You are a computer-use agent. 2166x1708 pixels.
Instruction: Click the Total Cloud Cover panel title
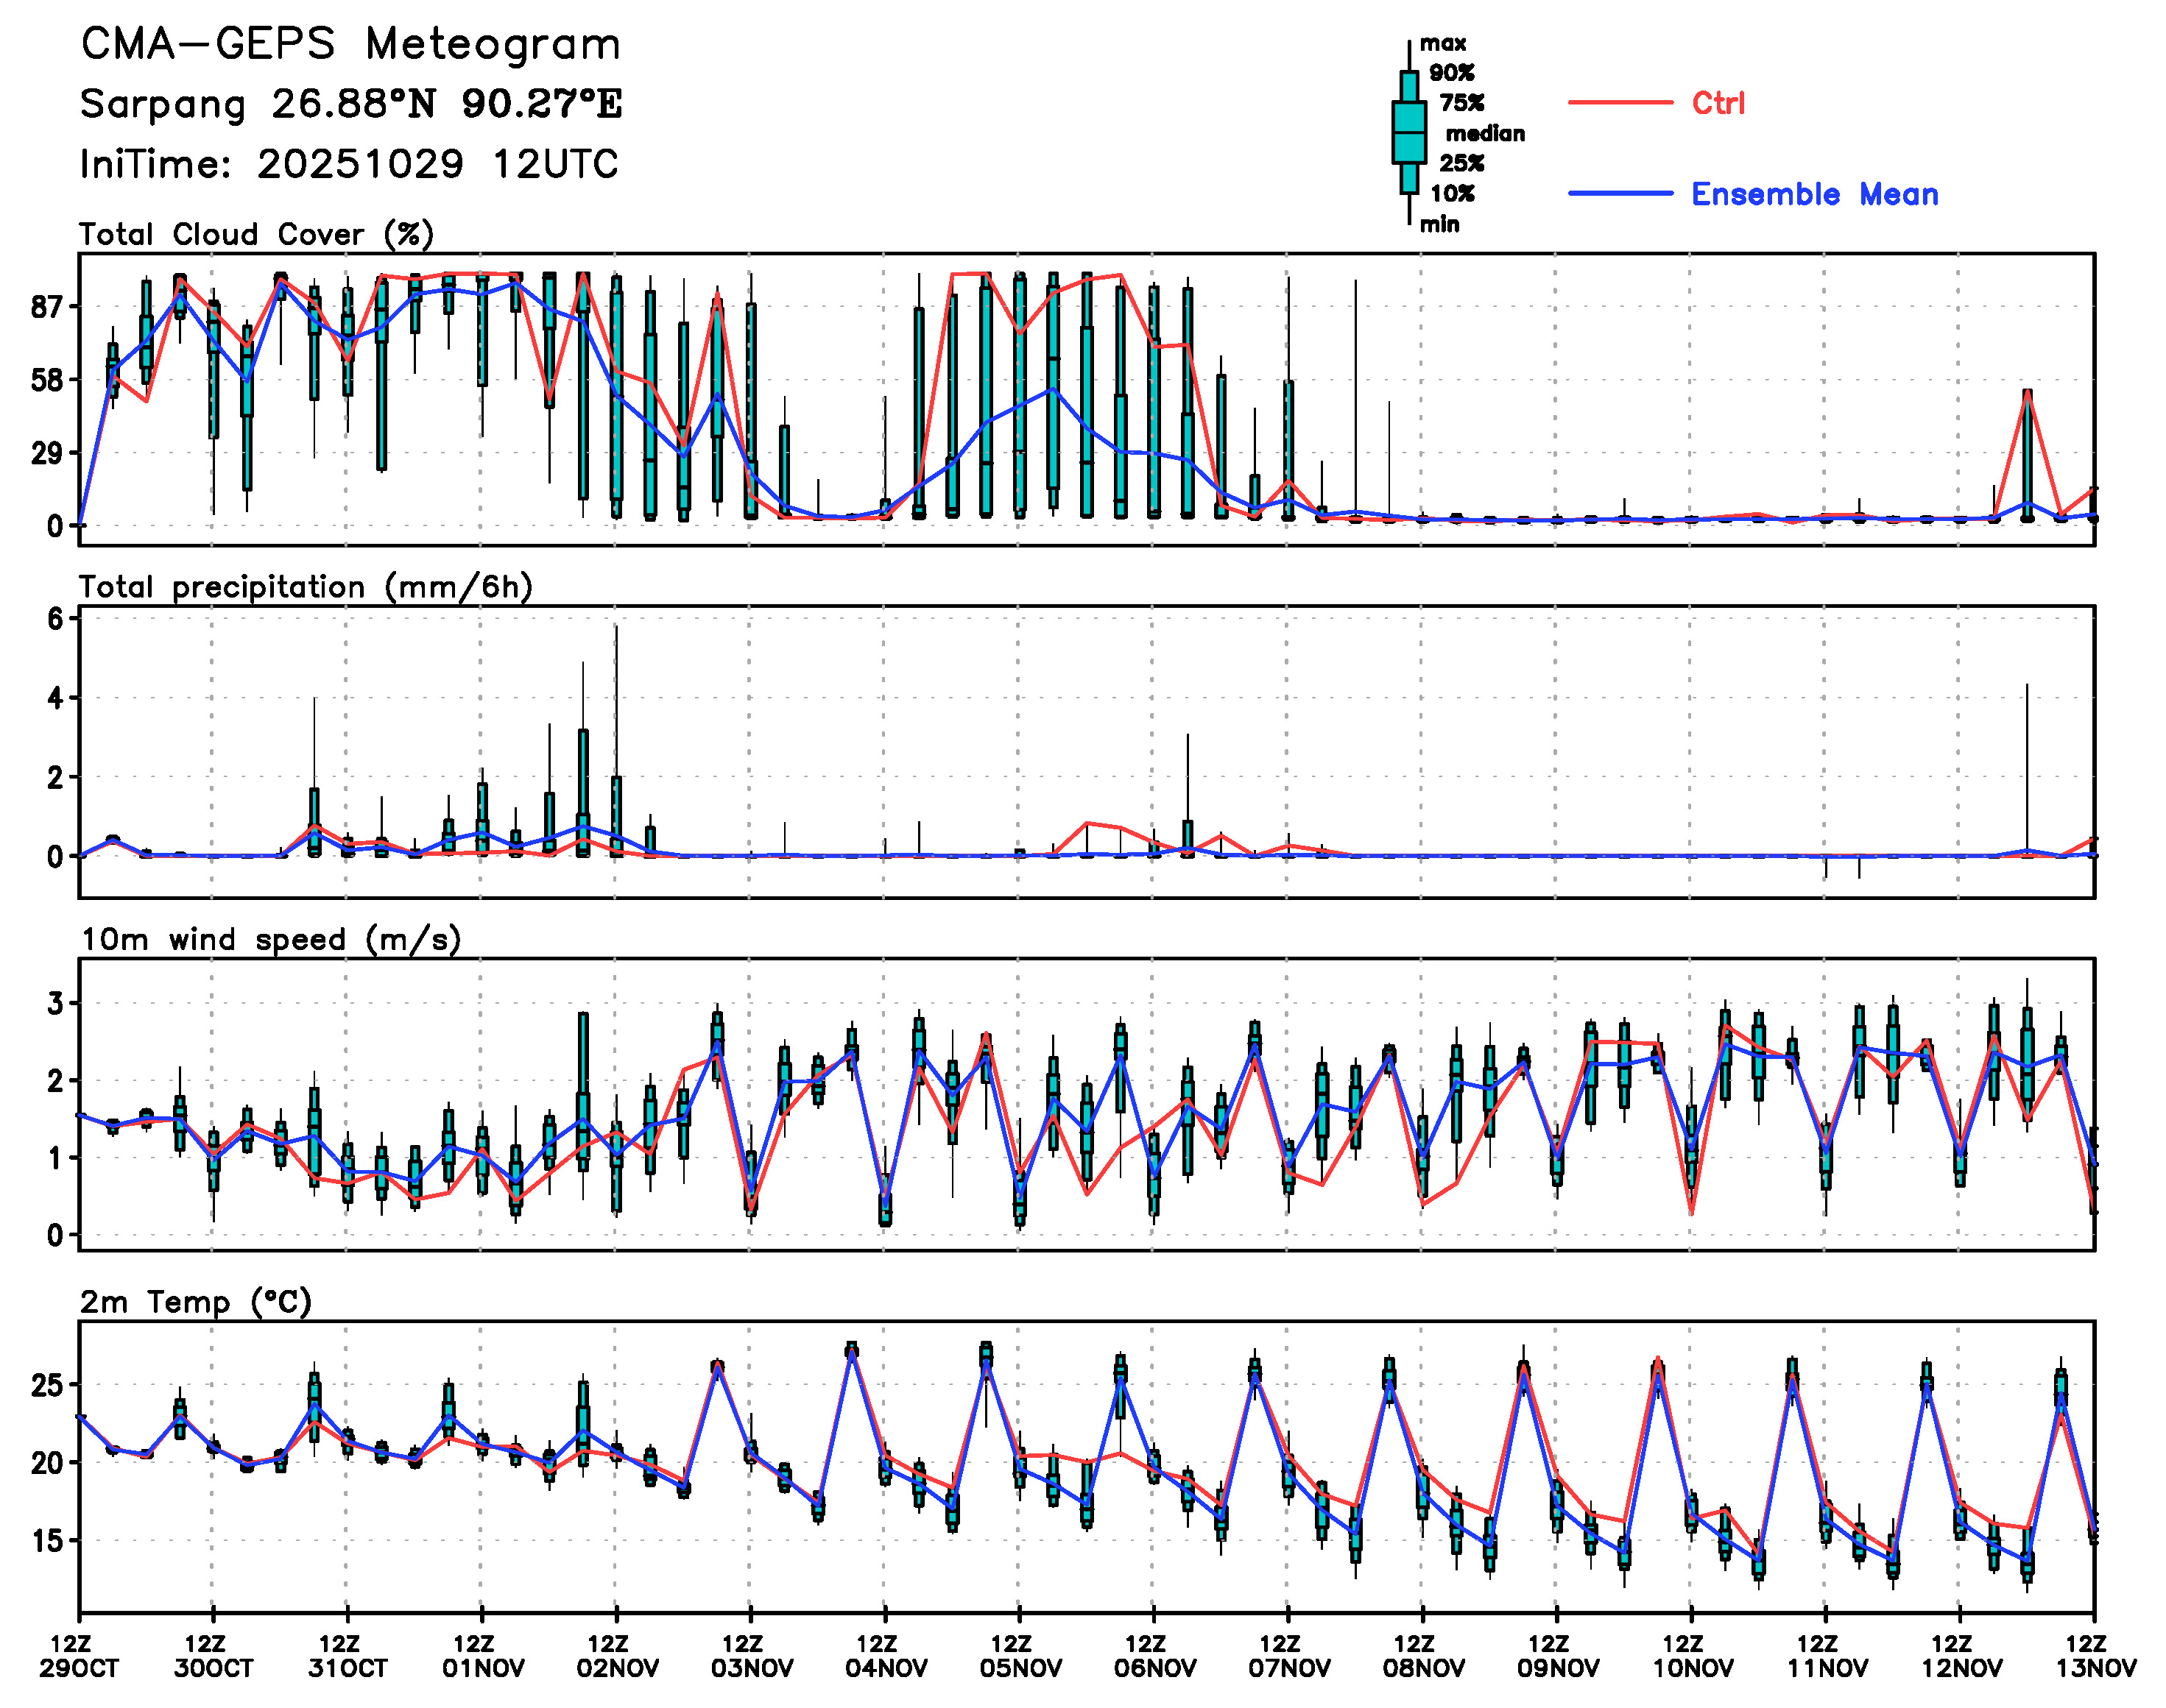[256, 234]
